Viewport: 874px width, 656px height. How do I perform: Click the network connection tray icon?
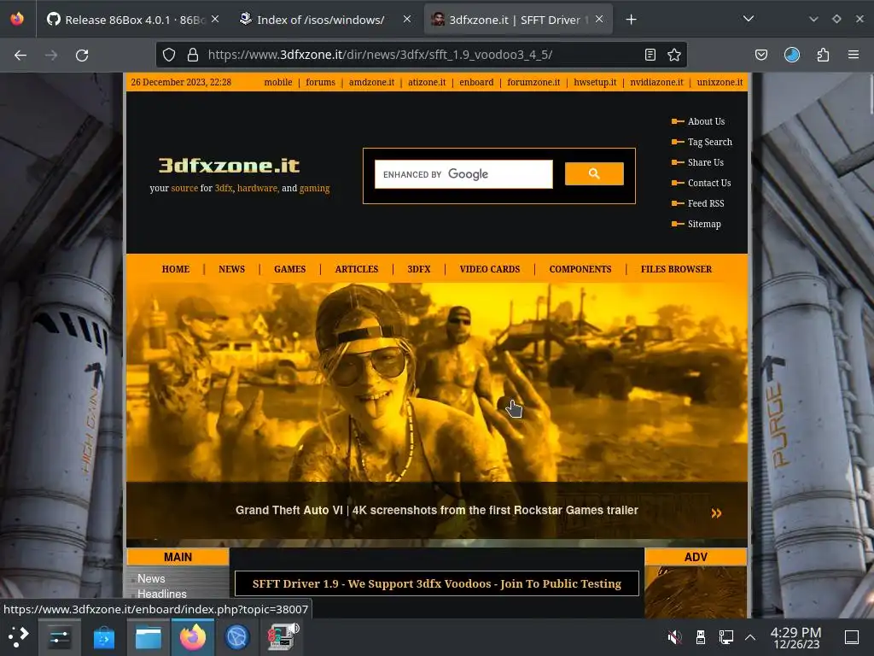click(x=726, y=636)
